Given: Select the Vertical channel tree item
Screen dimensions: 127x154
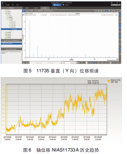Looking at the screenshot, I should (x=11, y=29).
